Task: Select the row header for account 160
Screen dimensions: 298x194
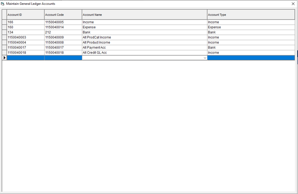Action: 4,27
